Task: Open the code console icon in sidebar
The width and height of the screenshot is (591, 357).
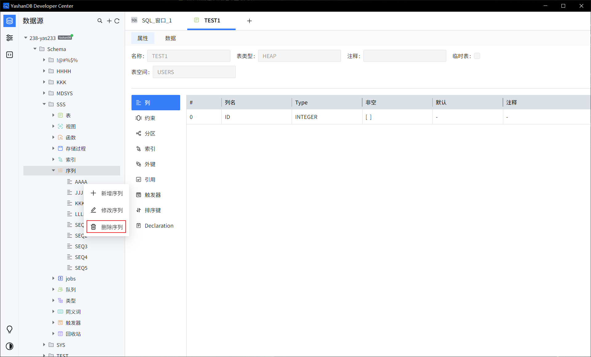Action: tap(10, 55)
